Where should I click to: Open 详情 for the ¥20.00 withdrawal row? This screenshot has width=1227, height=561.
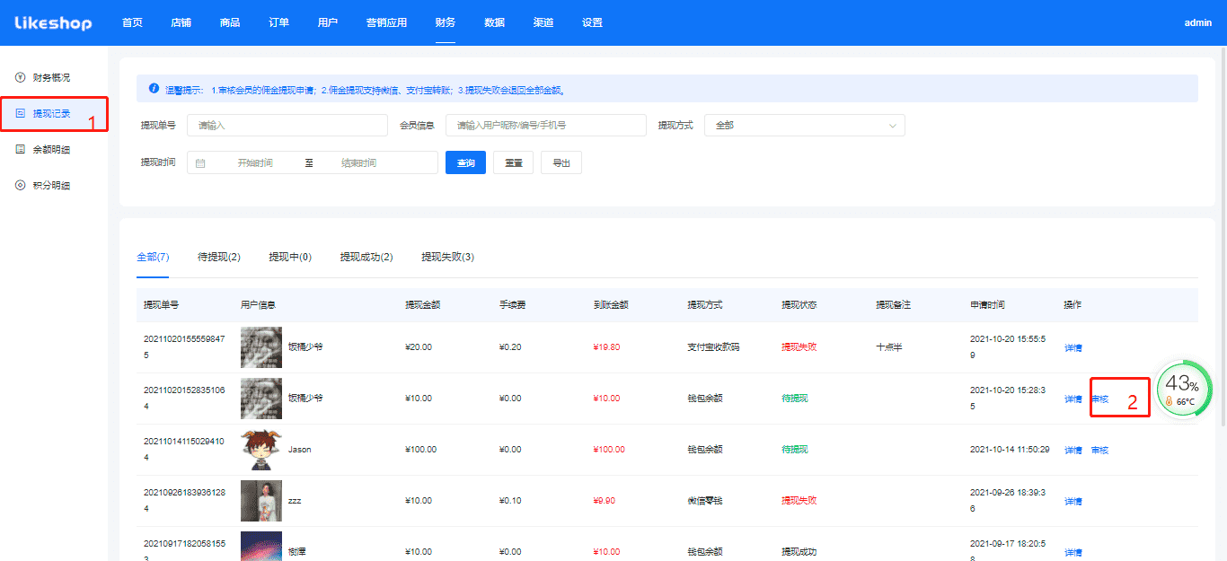tap(1073, 347)
